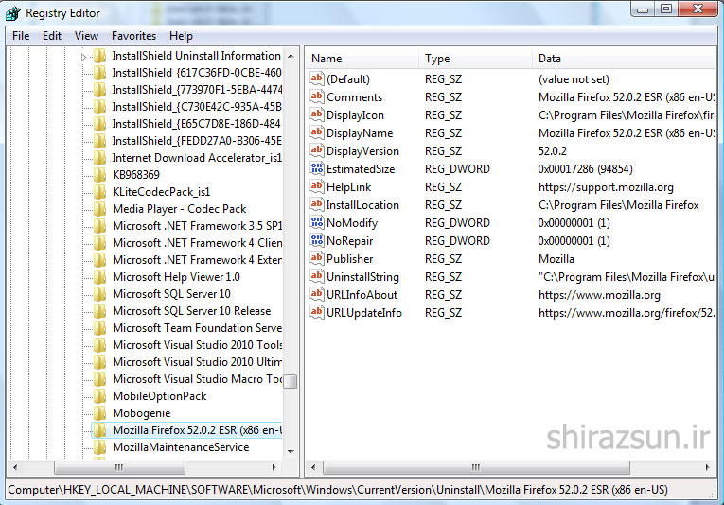
Task: Click the string icon beside (Default)
Action: click(x=317, y=78)
